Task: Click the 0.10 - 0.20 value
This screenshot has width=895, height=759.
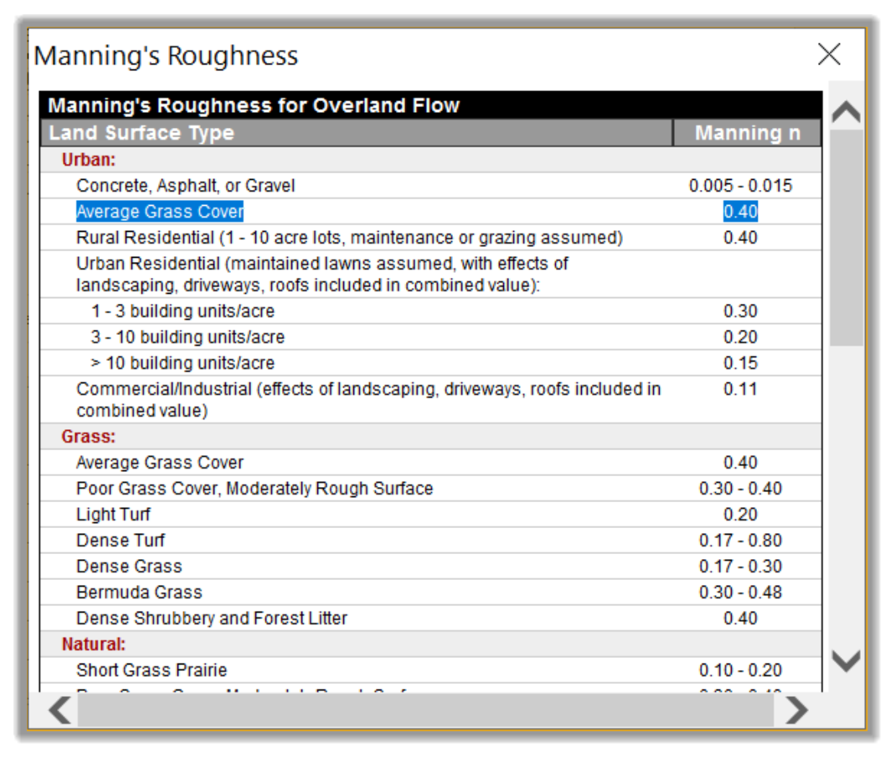Action: [x=740, y=670]
